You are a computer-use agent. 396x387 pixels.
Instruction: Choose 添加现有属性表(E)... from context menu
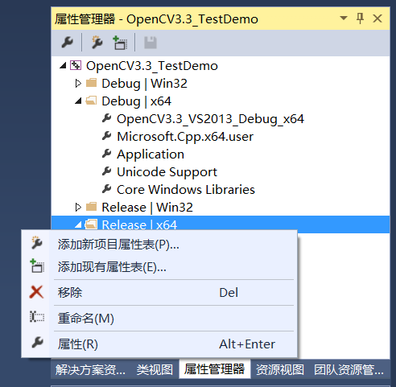(112, 267)
